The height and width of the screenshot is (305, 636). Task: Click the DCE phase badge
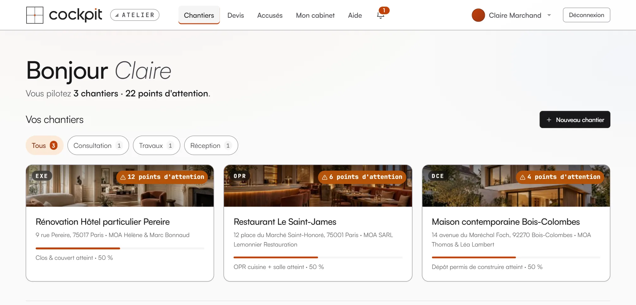(438, 176)
